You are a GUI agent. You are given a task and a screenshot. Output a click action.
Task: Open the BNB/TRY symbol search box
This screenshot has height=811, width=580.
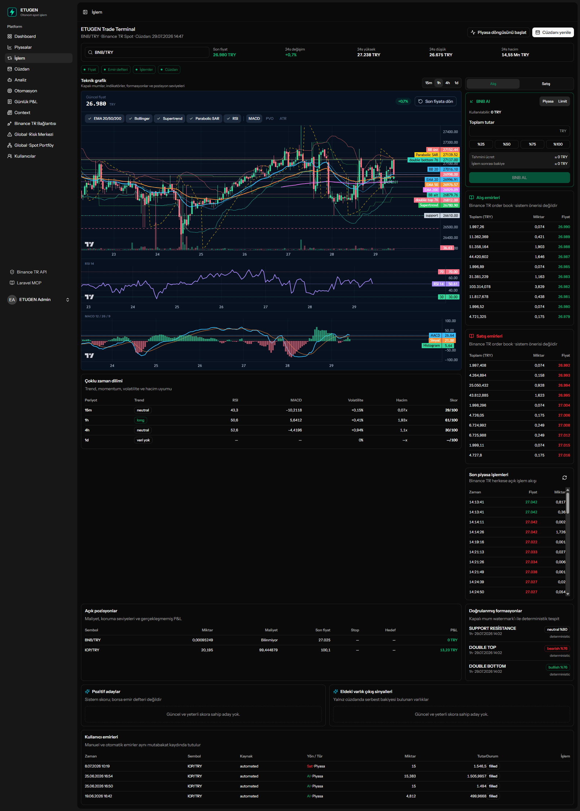(147, 52)
